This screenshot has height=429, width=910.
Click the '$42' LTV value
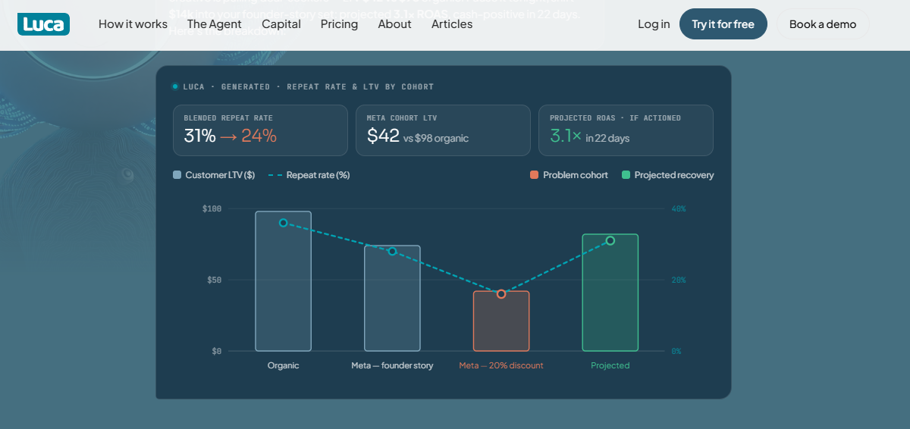tap(383, 136)
